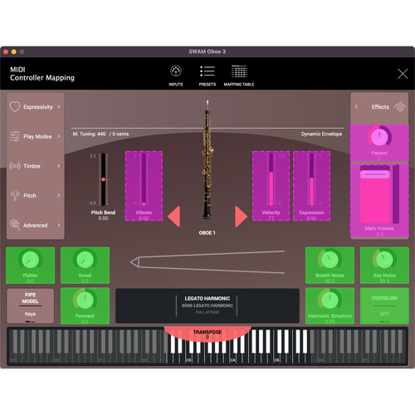The height and width of the screenshot is (415, 415).
Task: Toggle the Overblow OFF switch
Action: (384, 314)
